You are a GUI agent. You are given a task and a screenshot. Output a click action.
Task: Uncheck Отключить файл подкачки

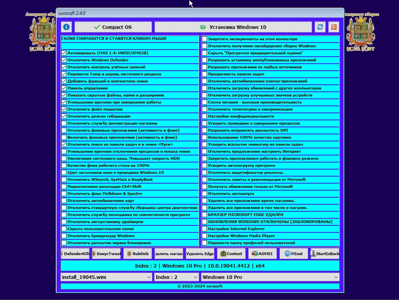[64, 109]
